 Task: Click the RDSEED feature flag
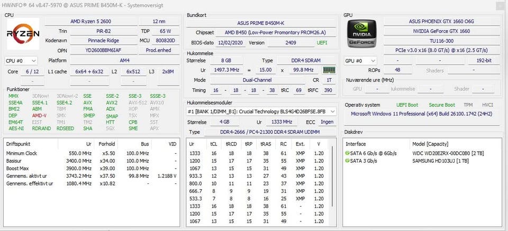pos(65,128)
